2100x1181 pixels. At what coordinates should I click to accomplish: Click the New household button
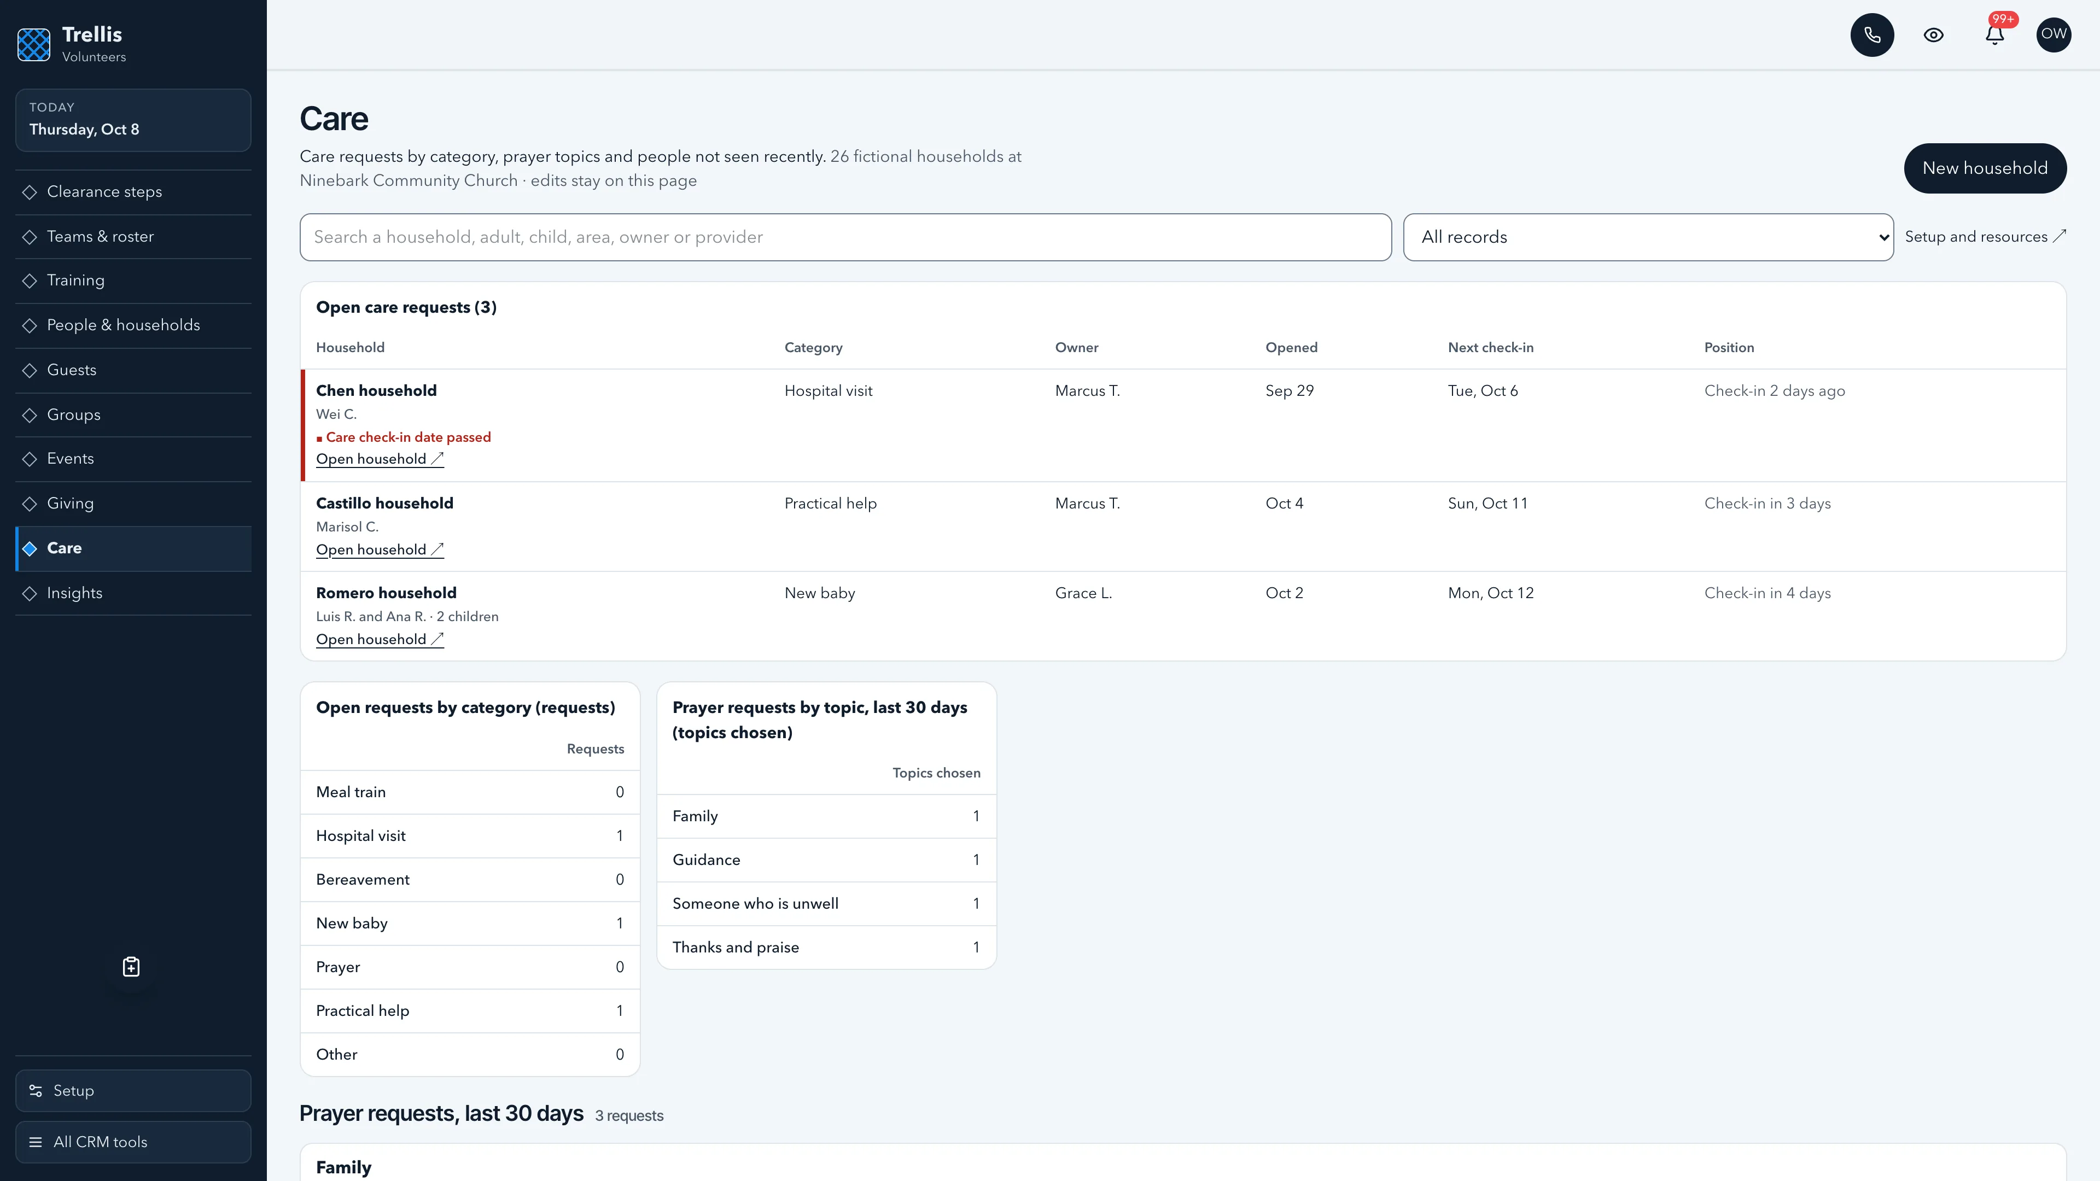[x=1984, y=168]
